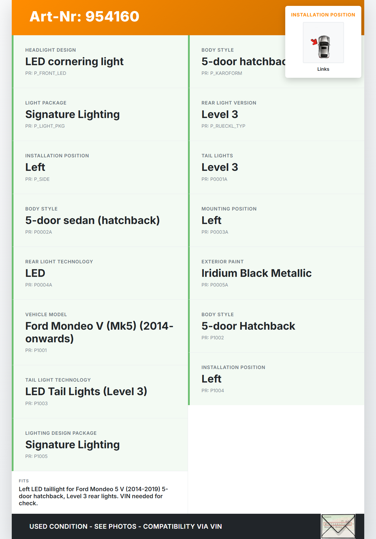Click the FITS compatibility description text
This screenshot has width=376, height=539.
93,496
